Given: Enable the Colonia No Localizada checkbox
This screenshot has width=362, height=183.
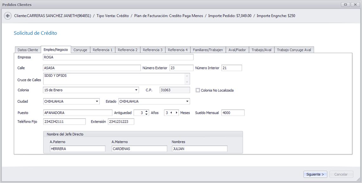Looking at the screenshot, I should tap(198, 90).
